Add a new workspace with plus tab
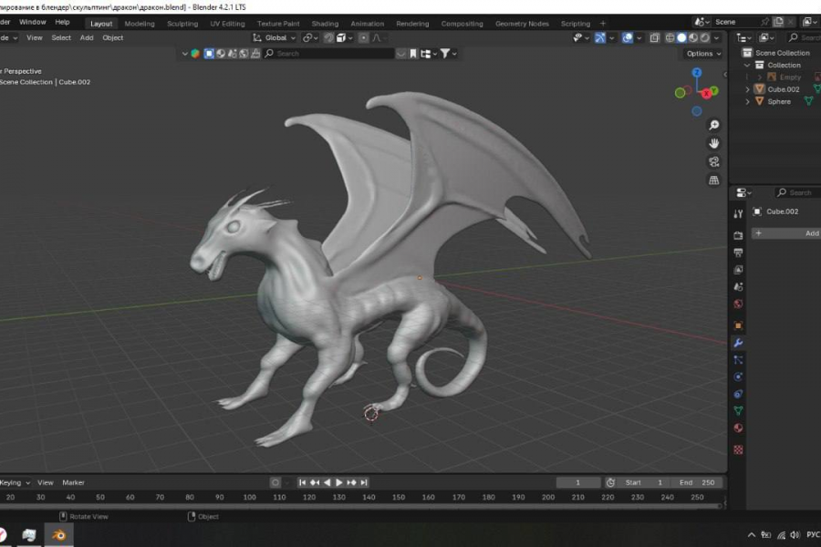The height and width of the screenshot is (547, 821). click(603, 24)
